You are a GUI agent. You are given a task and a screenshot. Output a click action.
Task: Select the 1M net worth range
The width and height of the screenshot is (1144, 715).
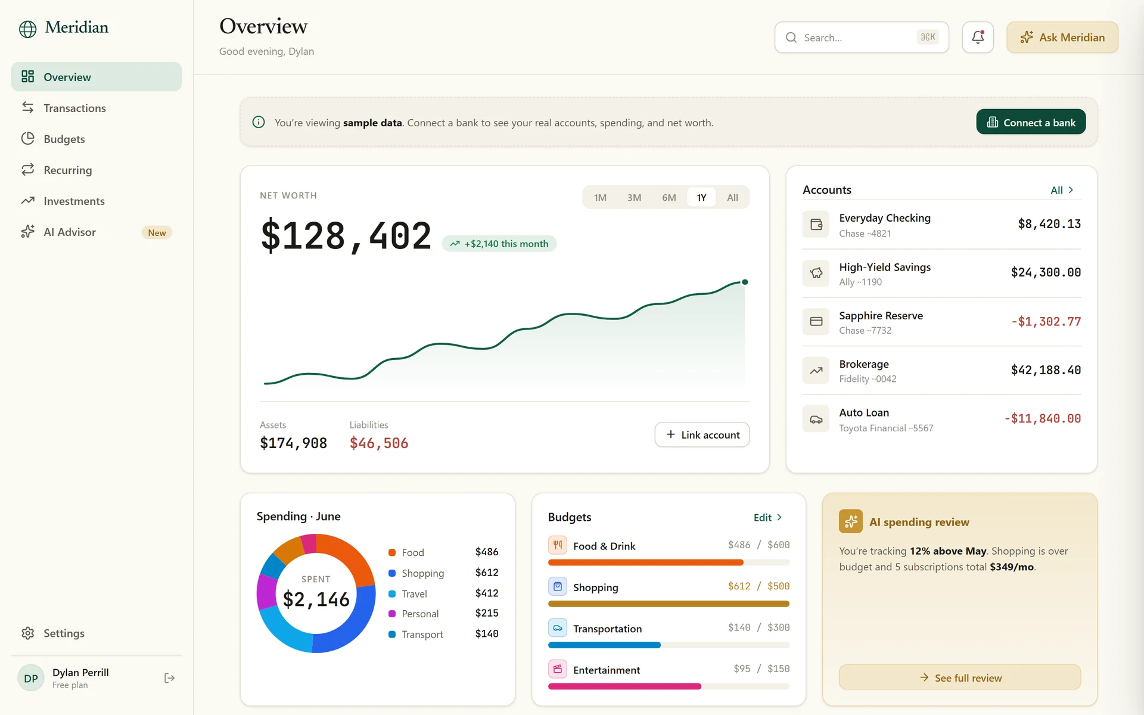click(x=600, y=197)
